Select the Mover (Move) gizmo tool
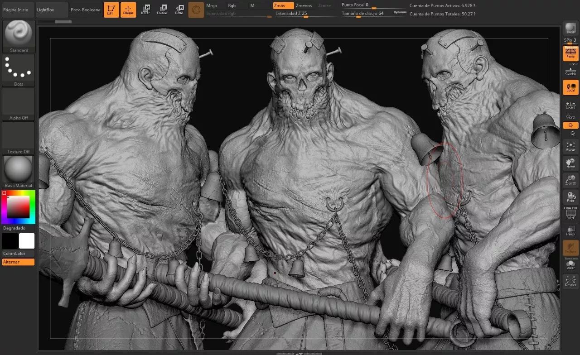The height and width of the screenshot is (355, 580). pos(145,10)
